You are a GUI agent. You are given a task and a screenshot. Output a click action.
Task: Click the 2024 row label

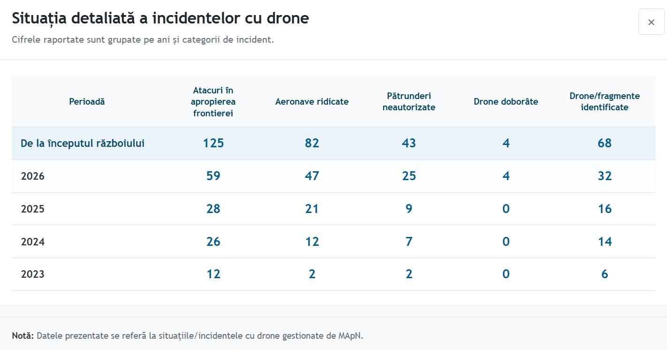tap(33, 242)
